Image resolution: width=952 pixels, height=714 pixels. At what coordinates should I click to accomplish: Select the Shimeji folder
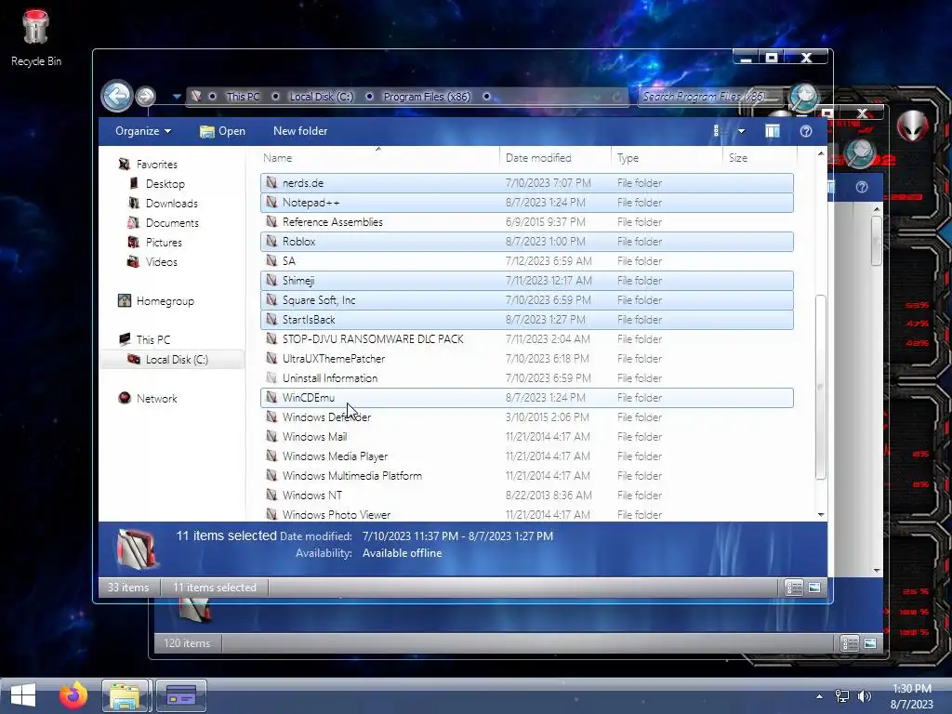pos(526,281)
